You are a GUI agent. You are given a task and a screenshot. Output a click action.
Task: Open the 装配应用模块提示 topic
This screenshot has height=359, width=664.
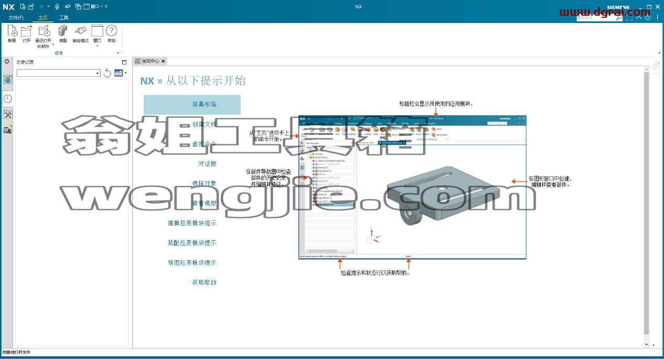pyautogui.click(x=192, y=243)
